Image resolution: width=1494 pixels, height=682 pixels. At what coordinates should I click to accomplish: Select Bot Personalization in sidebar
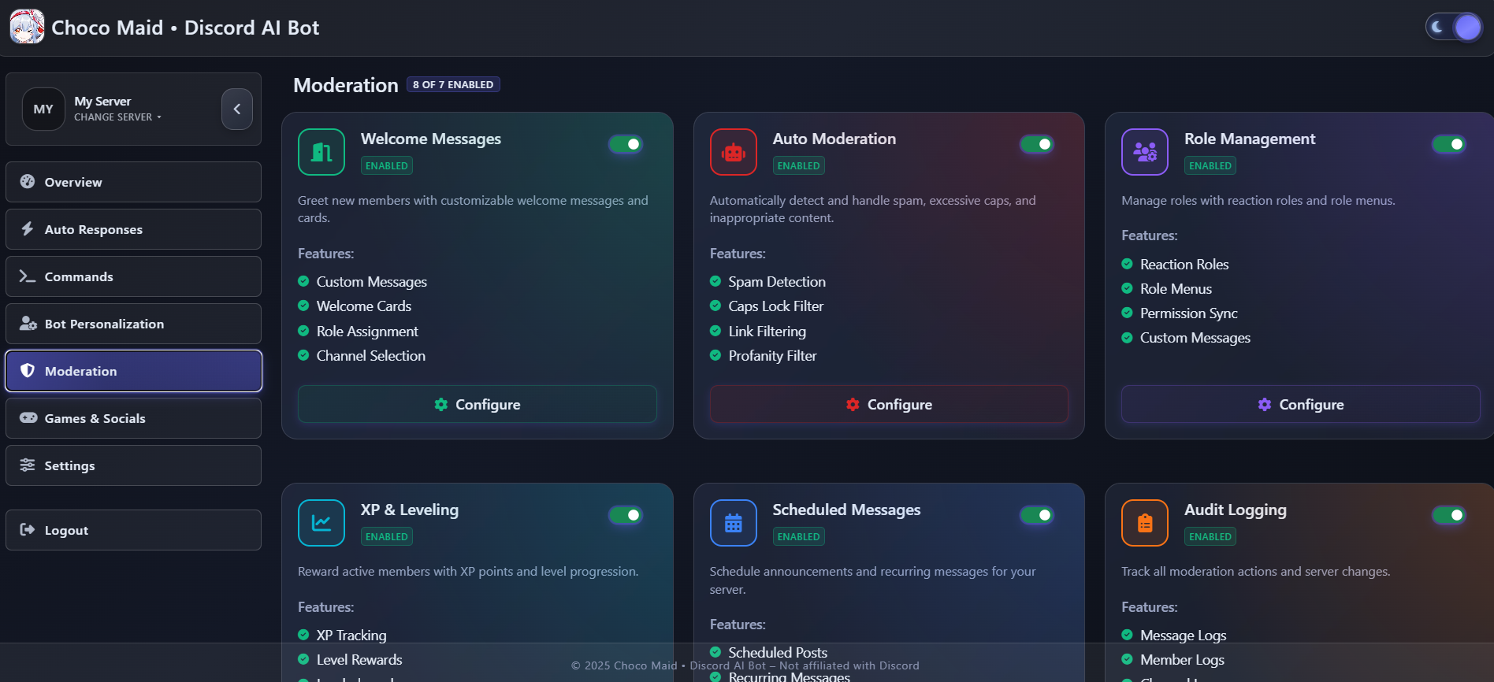click(133, 324)
